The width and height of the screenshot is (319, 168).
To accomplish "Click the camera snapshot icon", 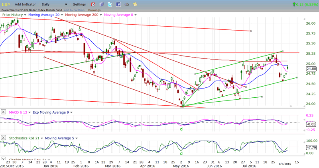I will 127,4.
